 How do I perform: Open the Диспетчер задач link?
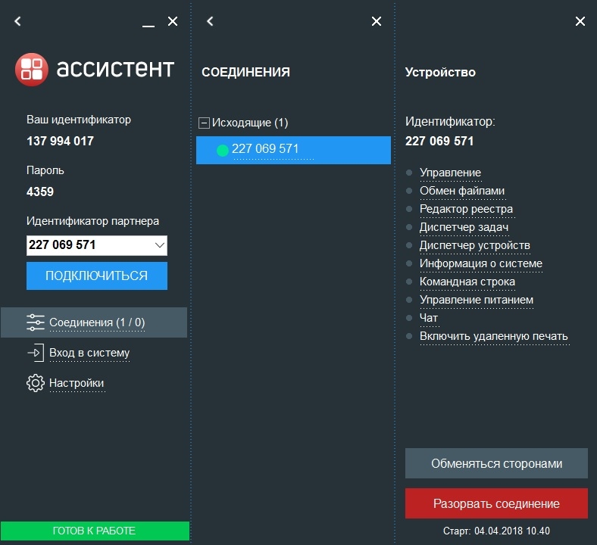(x=464, y=227)
